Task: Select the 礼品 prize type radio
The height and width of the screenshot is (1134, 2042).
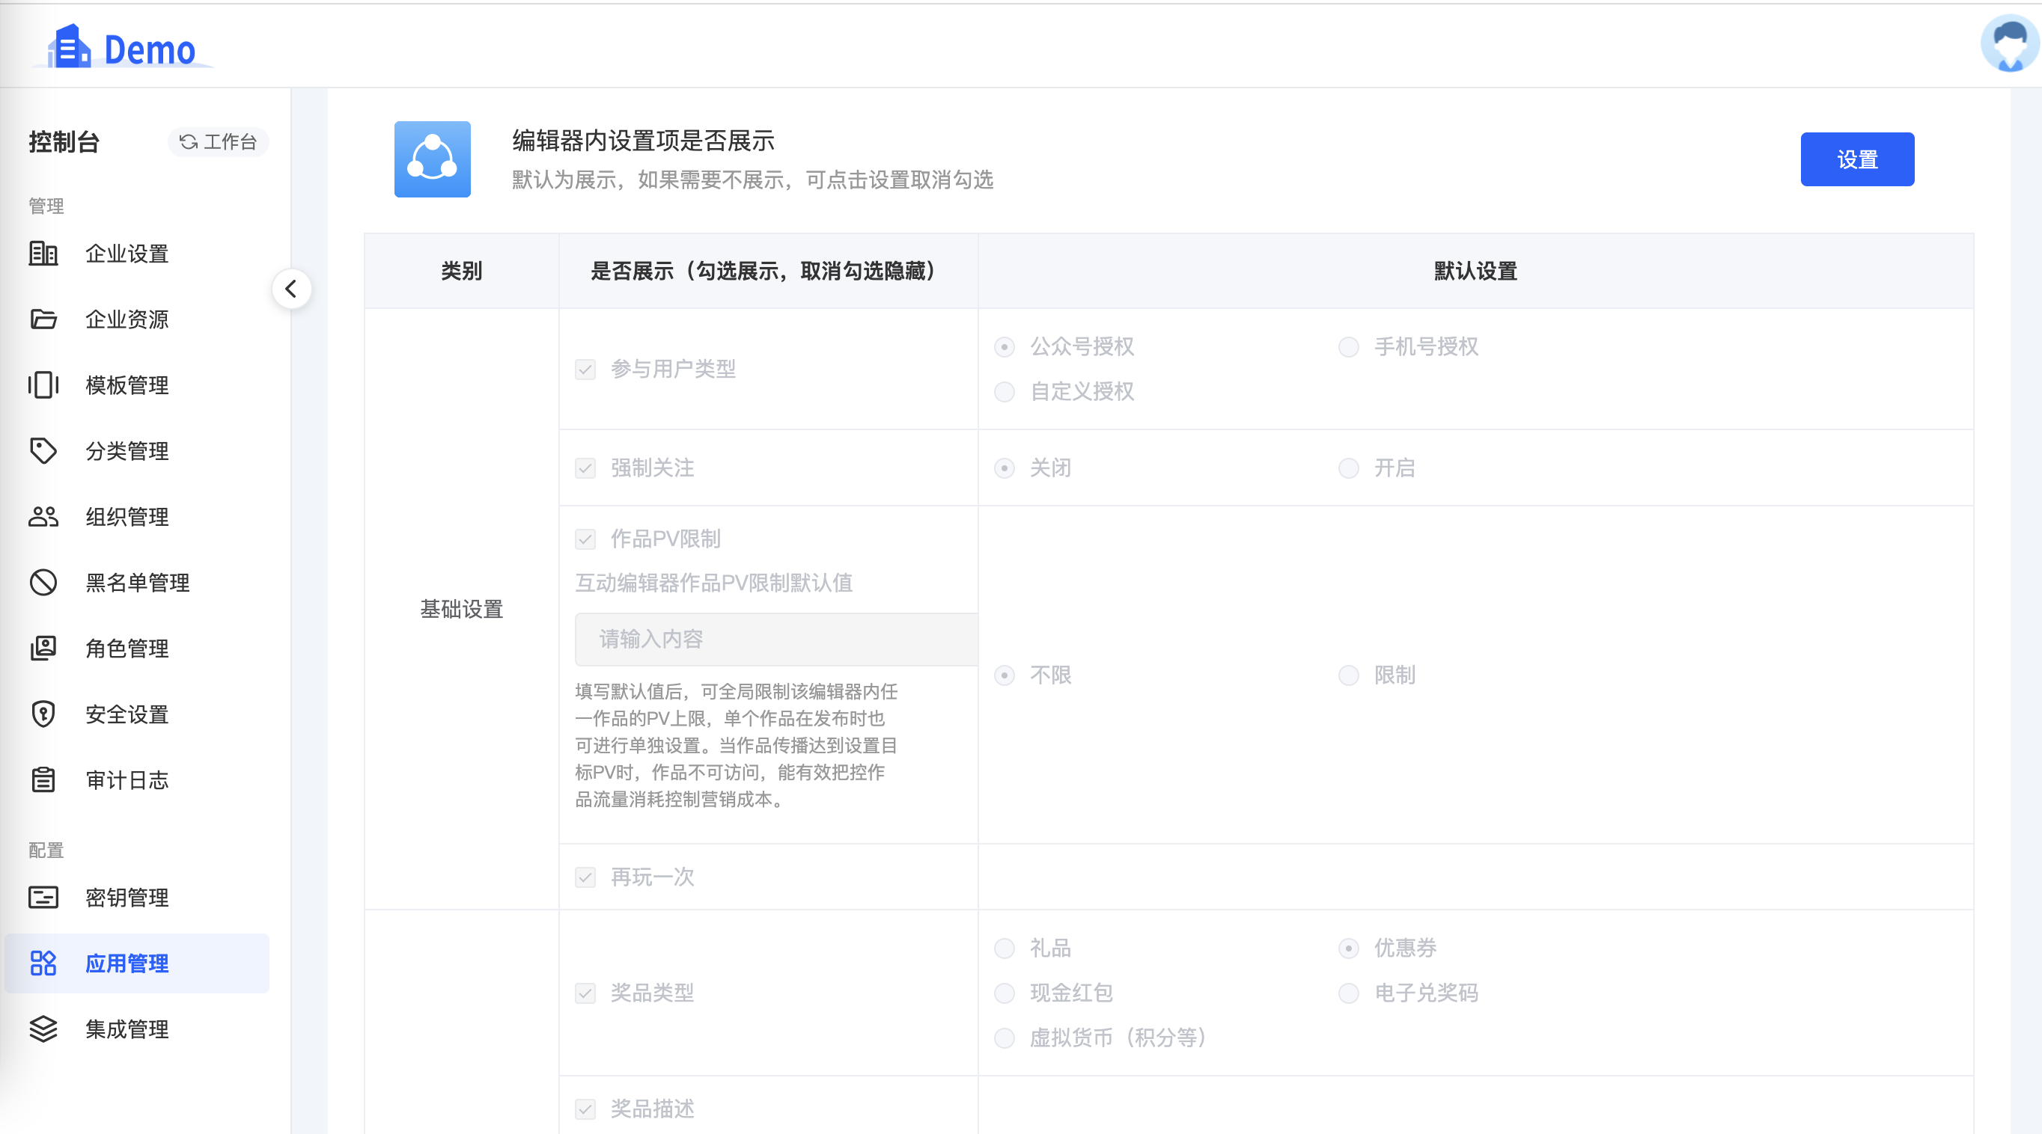Action: point(1005,948)
